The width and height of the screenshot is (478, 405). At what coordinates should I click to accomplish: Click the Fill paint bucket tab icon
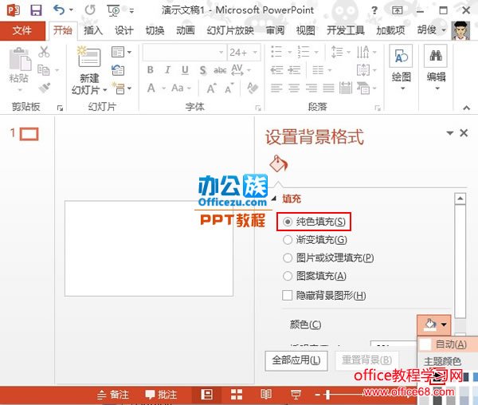(x=278, y=163)
